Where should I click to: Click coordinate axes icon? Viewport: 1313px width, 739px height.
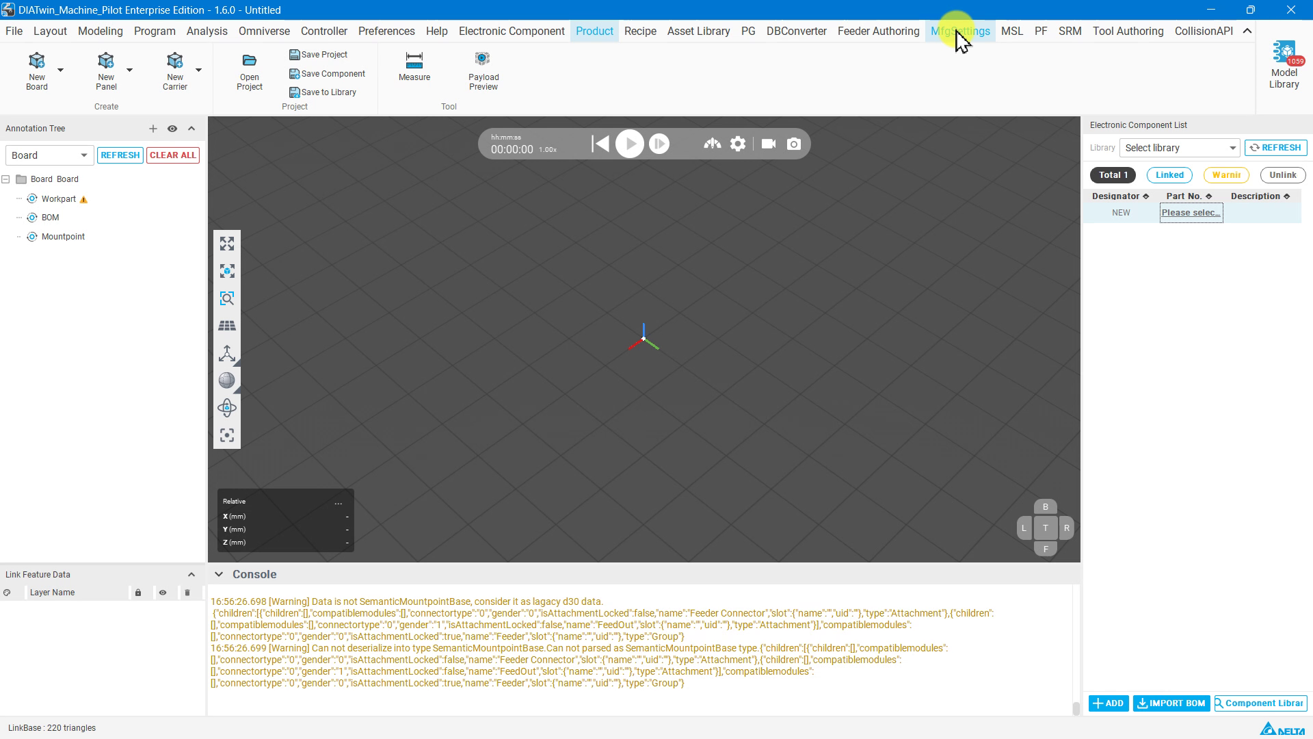point(227,353)
